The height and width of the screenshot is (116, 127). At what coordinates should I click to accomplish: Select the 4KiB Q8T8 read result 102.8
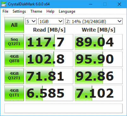pyautogui.click(x=49, y=59)
